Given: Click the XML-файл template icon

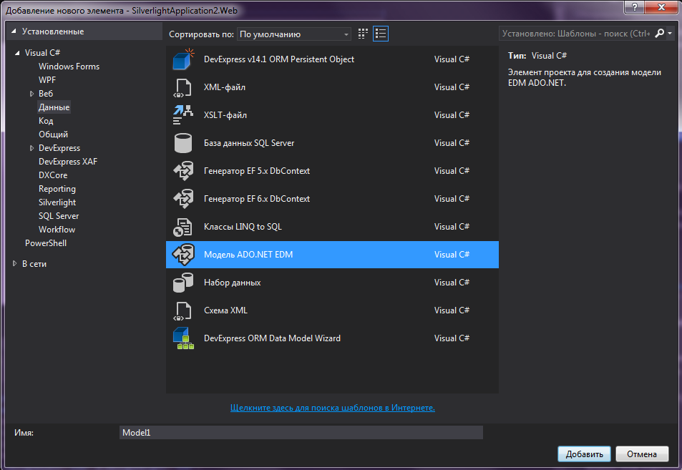Looking at the screenshot, I should (x=182, y=87).
